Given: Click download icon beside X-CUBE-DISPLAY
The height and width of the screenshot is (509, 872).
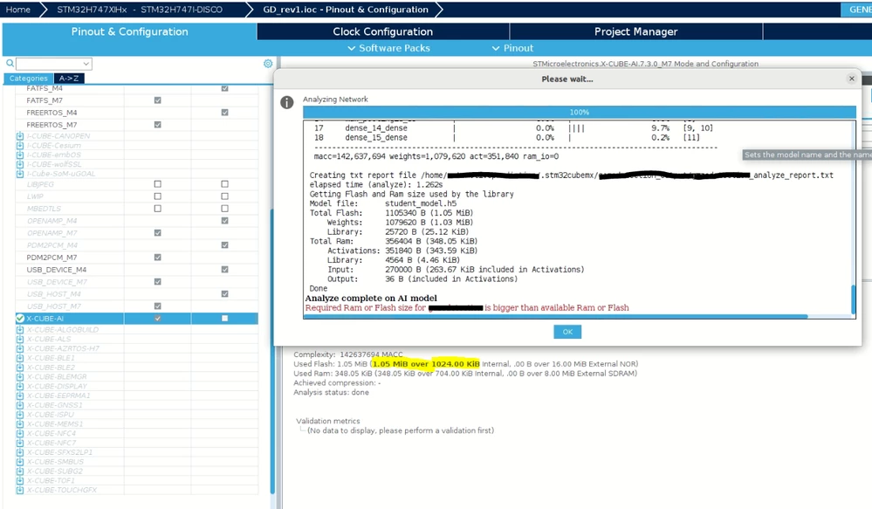Looking at the screenshot, I should click(x=20, y=387).
